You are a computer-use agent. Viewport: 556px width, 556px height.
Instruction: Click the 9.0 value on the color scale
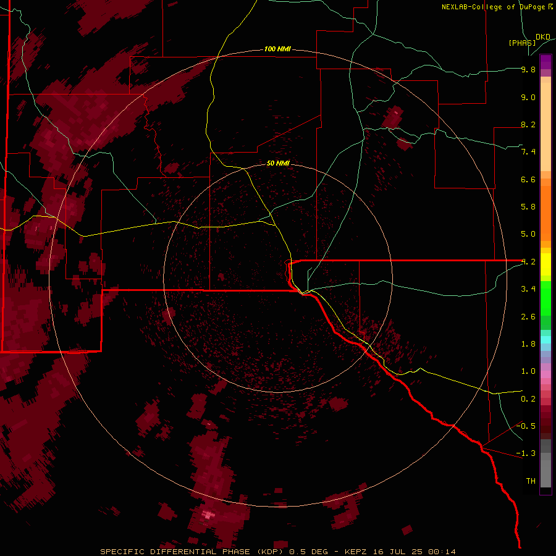click(528, 97)
